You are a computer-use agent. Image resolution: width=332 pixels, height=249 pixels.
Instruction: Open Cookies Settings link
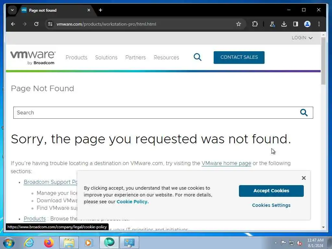[271, 205]
